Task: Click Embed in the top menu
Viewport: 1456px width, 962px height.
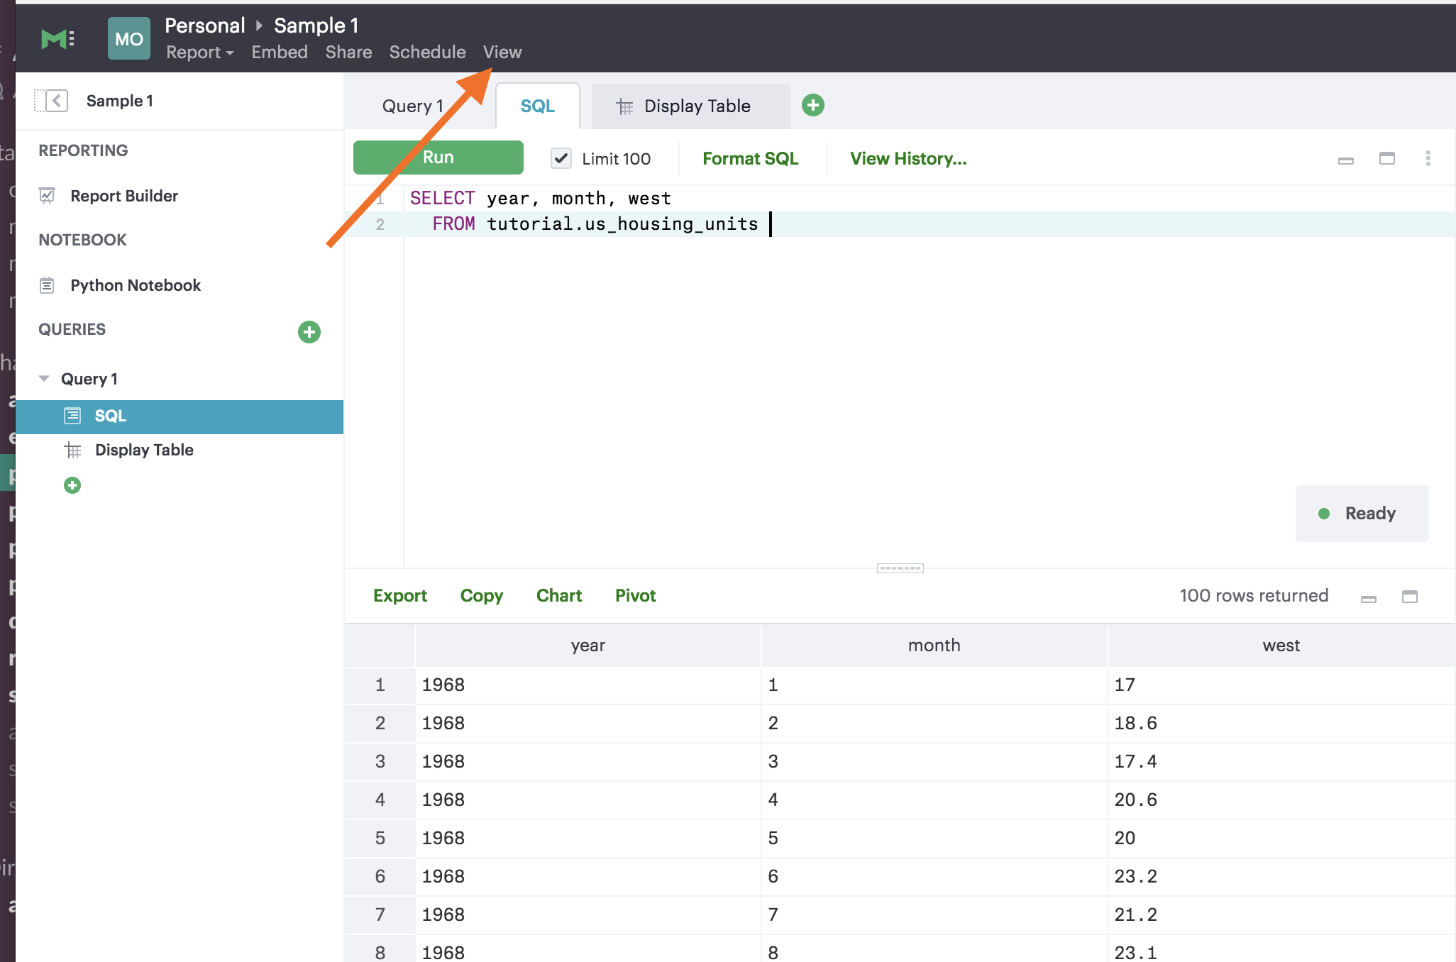Action: pos(280,52)
